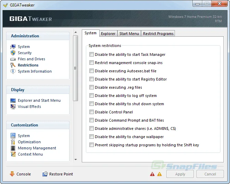The width and height of the screenshot is (230, 184).
Task: Check Restrict management console snap-ins
Action: 91,63
